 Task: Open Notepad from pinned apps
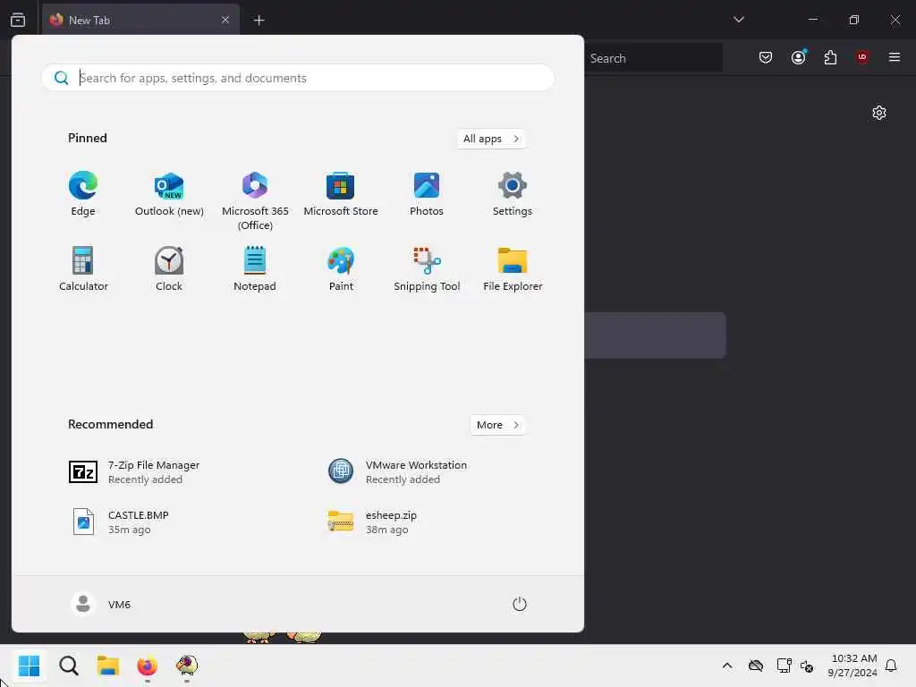tap(255, 268)
